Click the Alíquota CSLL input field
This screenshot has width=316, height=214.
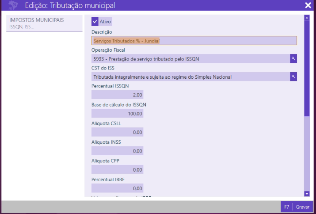pos(118,132)
